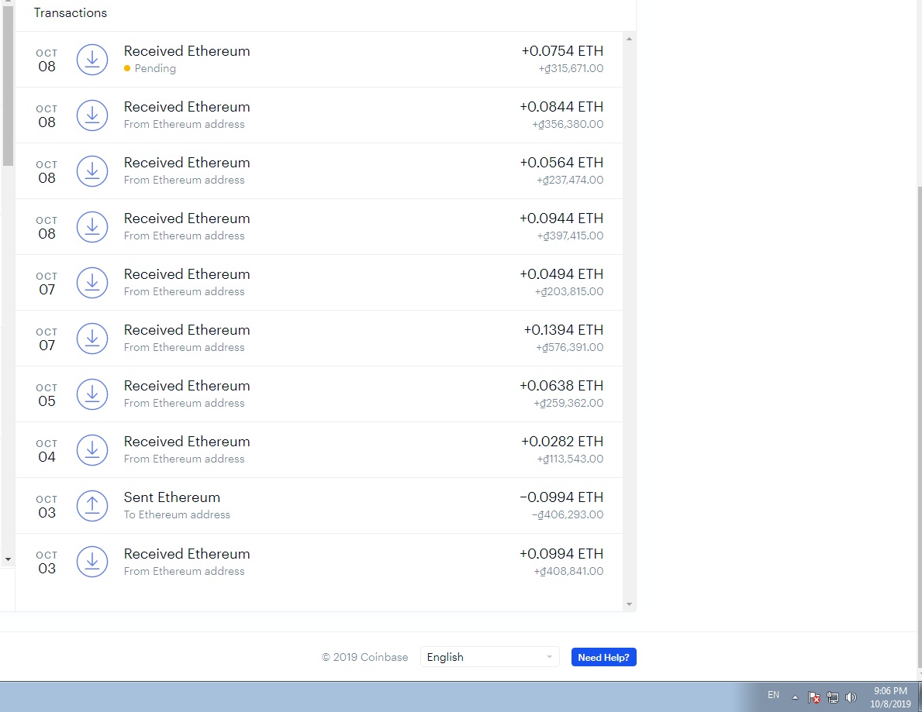This screenshot has width=922, height=712.
Task: Click the +₫356,380.00 fiat value
Action: click(x=568, y=124)
